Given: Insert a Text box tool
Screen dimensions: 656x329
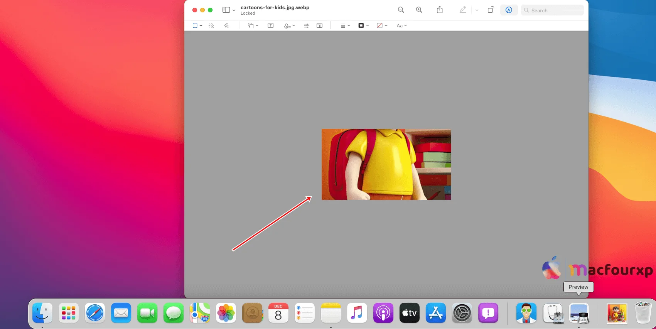Looking at the screenshot, I should click(271, 25).
